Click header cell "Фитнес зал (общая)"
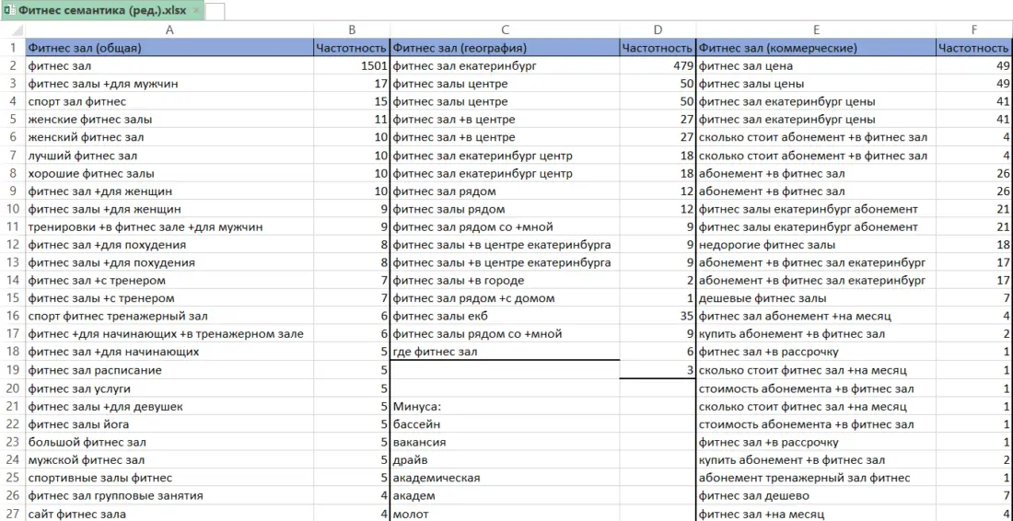The image size is (1013, 521). tap(169, 48)
